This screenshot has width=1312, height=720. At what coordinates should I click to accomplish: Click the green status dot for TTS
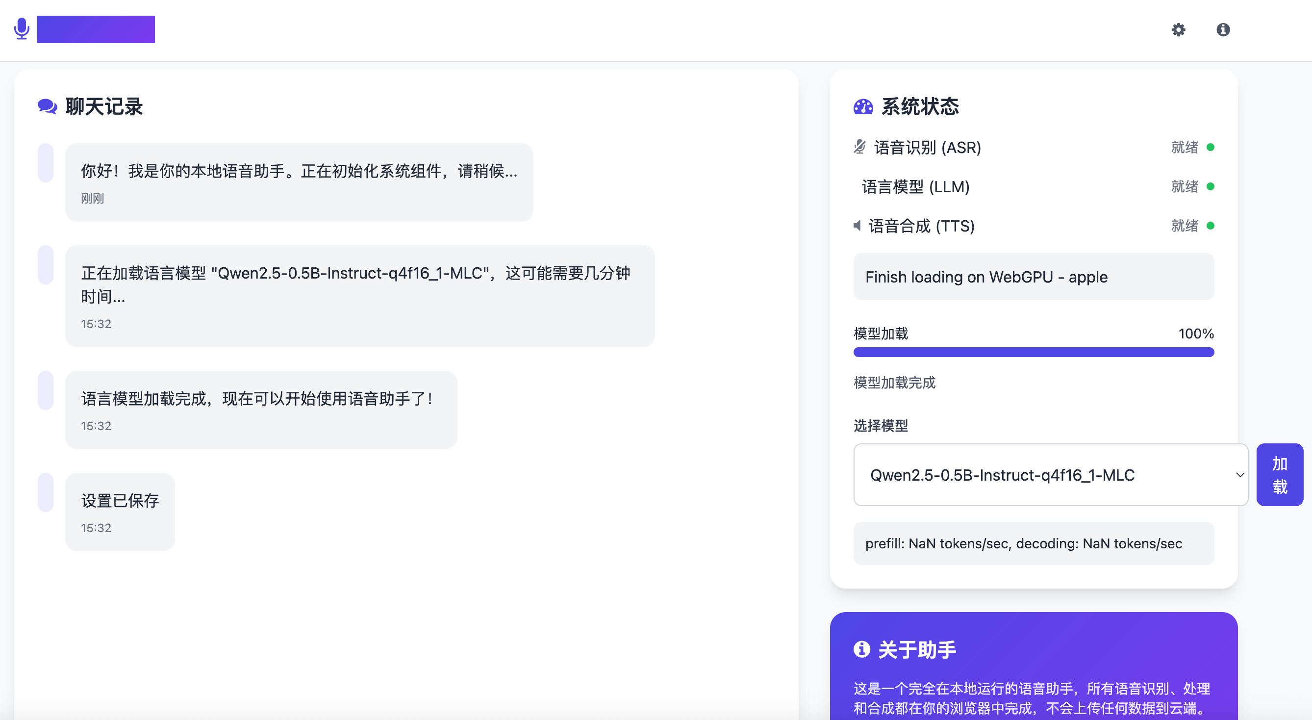click(1211, 226)
